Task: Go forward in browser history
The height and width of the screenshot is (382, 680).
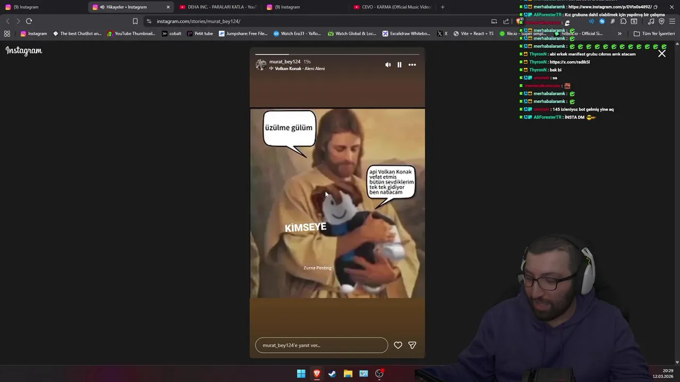Action: click(x=18, y=21)
